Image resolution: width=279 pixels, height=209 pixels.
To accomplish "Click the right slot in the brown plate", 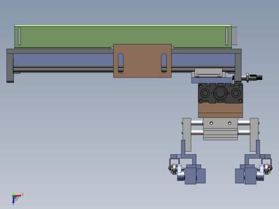I will tap(164, 63).
